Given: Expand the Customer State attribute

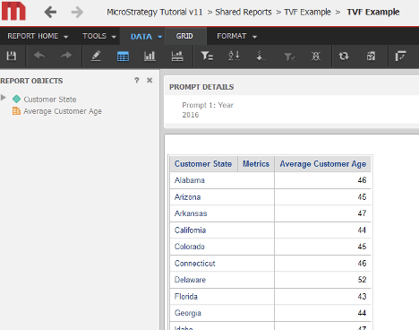Looking at the screenshot, I should (4, 98).
